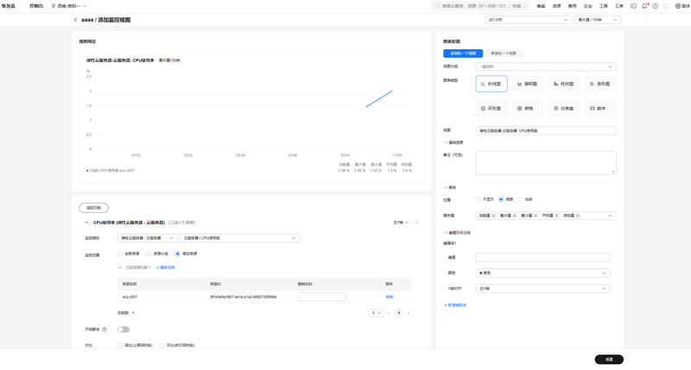Collapse the 已选资源总数 list
The width and height of the screenshot is (691, 370).
120,267
